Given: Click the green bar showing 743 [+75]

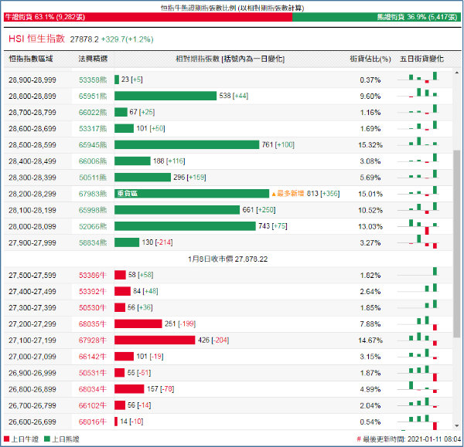Looking at the screenshot, I should tap(185, 226).
